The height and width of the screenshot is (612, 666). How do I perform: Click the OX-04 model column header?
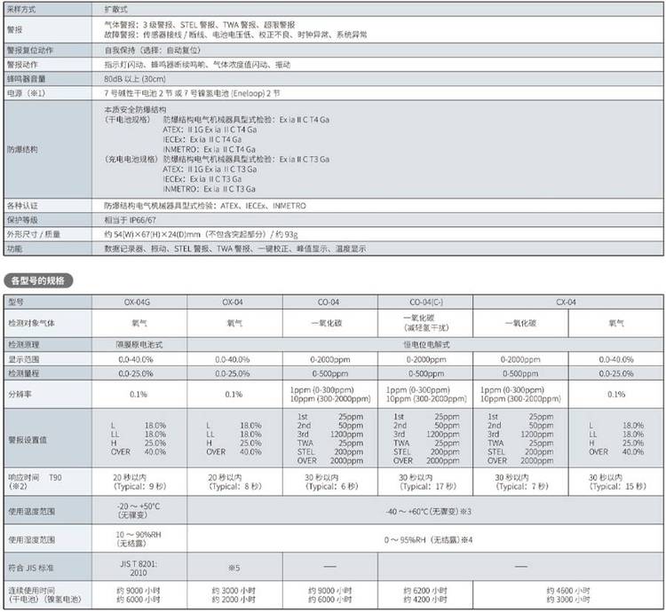[233, 302]
